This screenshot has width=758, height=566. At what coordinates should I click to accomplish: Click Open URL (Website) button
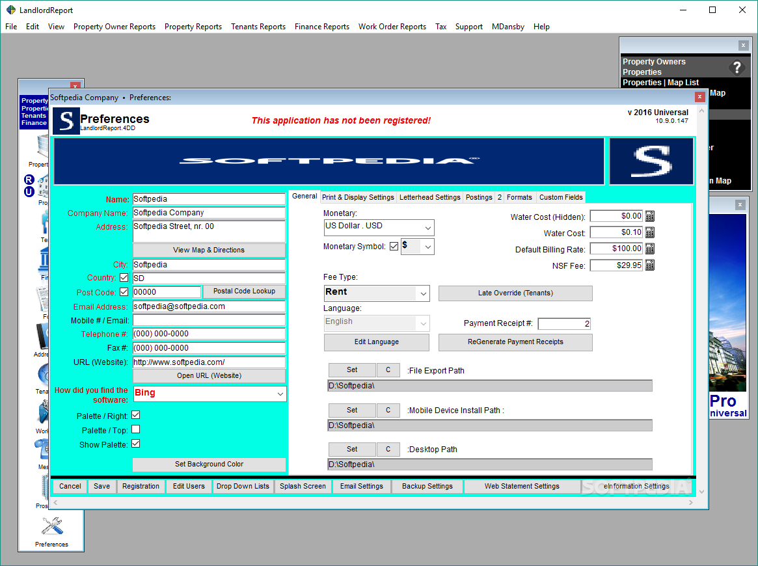pos(209,376)
